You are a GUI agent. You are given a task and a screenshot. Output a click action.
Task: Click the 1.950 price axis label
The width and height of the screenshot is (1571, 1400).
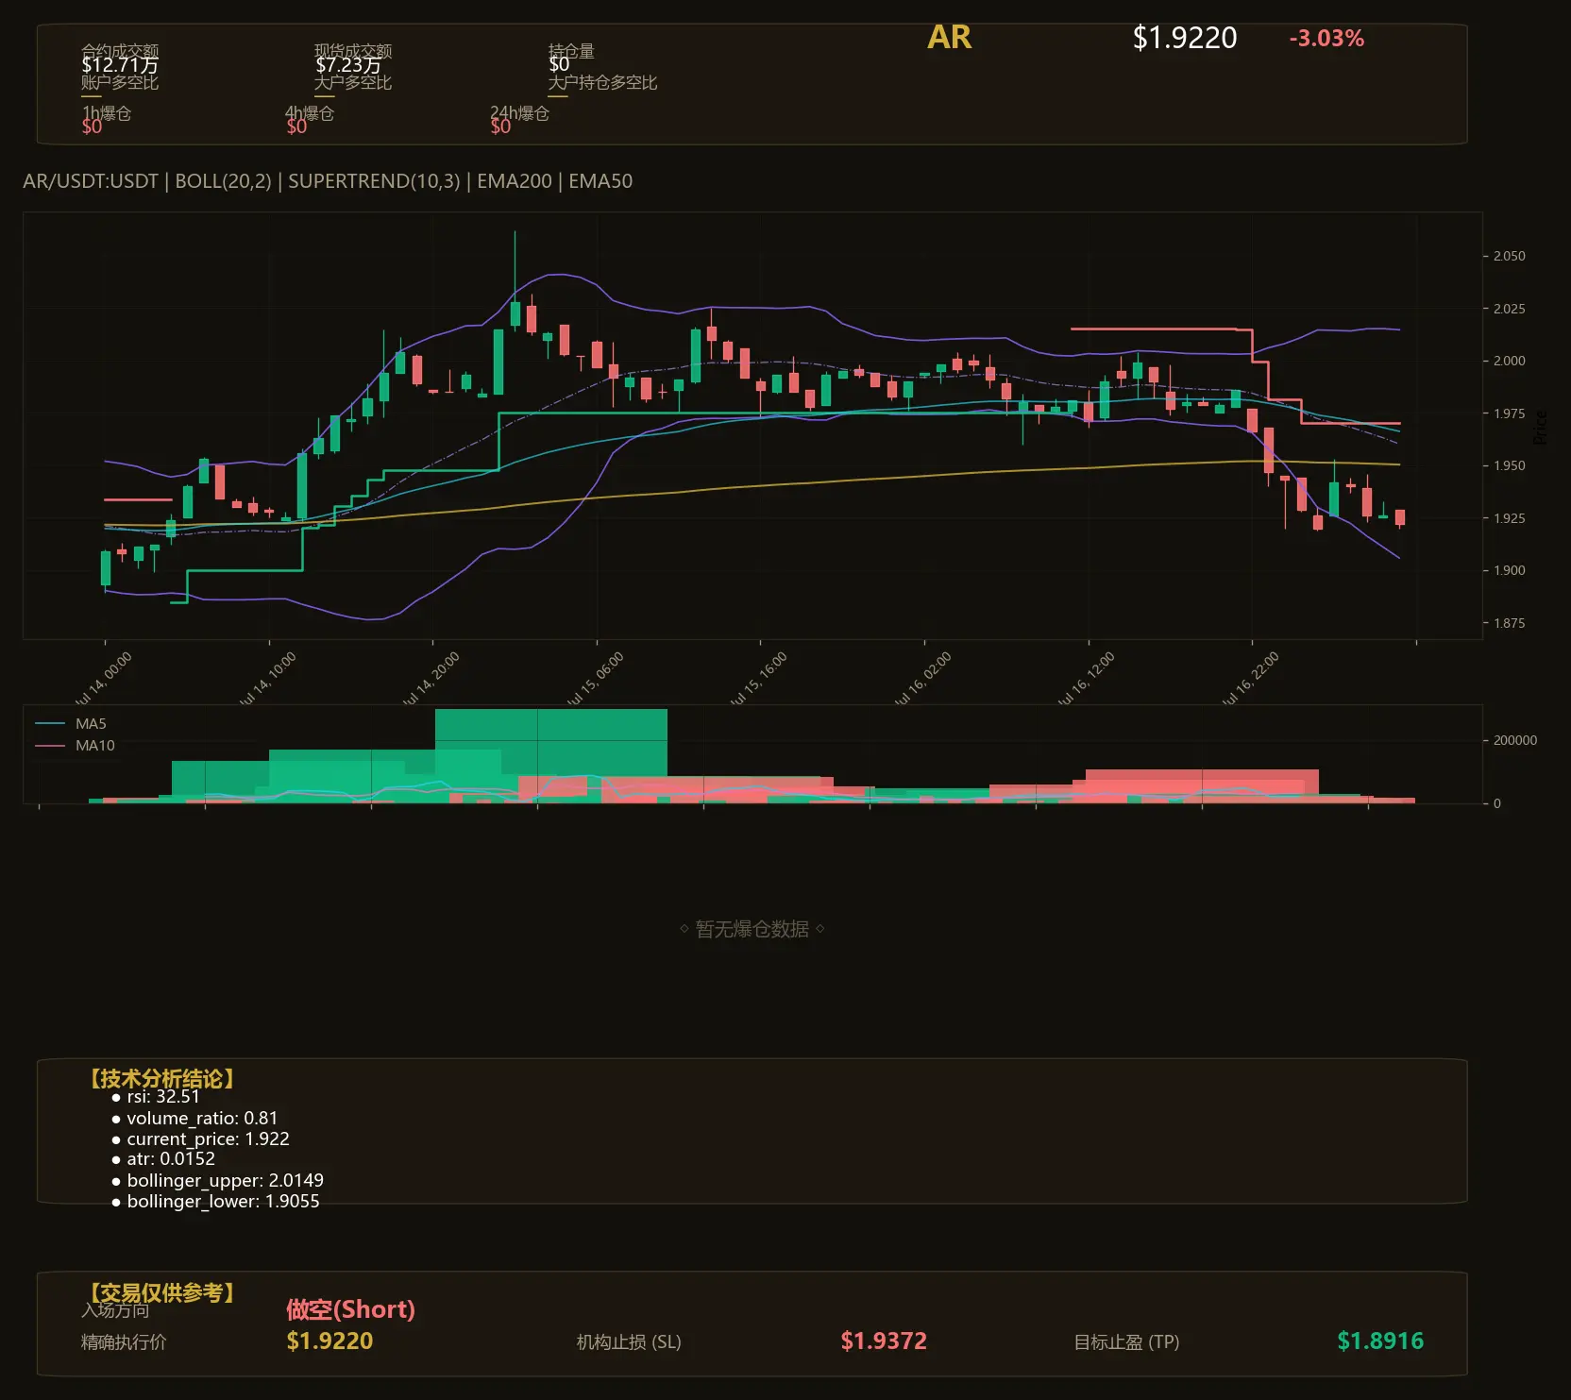coord(1509,465)
